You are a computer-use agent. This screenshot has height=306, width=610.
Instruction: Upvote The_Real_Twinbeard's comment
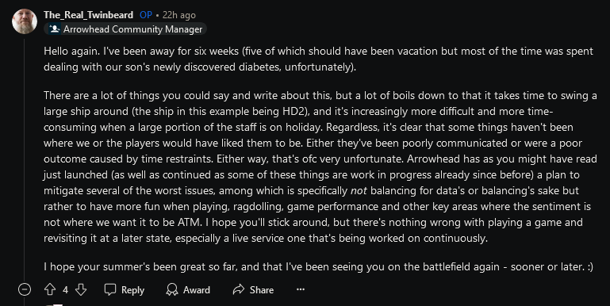tap(50, 289)
